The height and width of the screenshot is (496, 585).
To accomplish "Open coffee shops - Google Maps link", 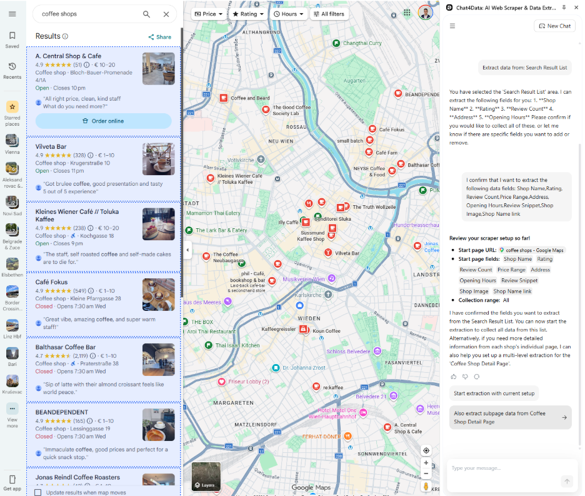I will click(x=532, y=250).
